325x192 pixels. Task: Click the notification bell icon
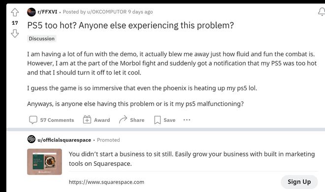click(x=322, y=11)
